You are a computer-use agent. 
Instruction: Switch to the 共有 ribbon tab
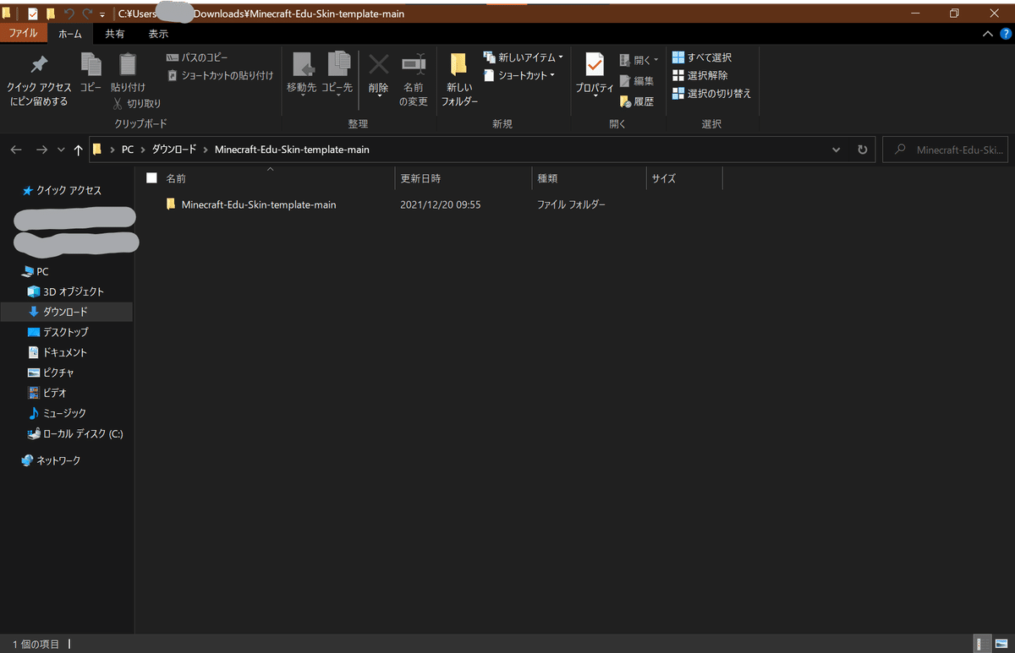click(115, 34)
